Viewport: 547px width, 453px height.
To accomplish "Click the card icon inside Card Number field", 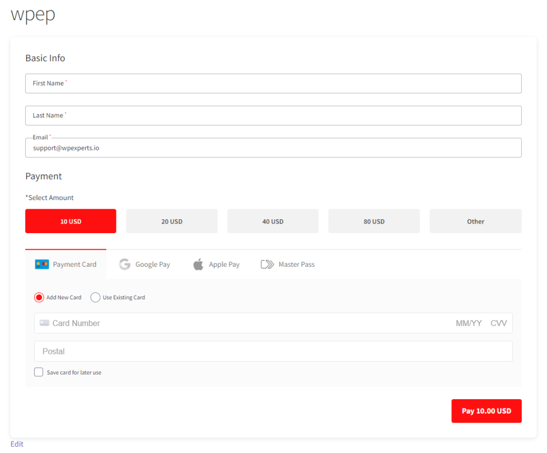I will coord(44,323).
